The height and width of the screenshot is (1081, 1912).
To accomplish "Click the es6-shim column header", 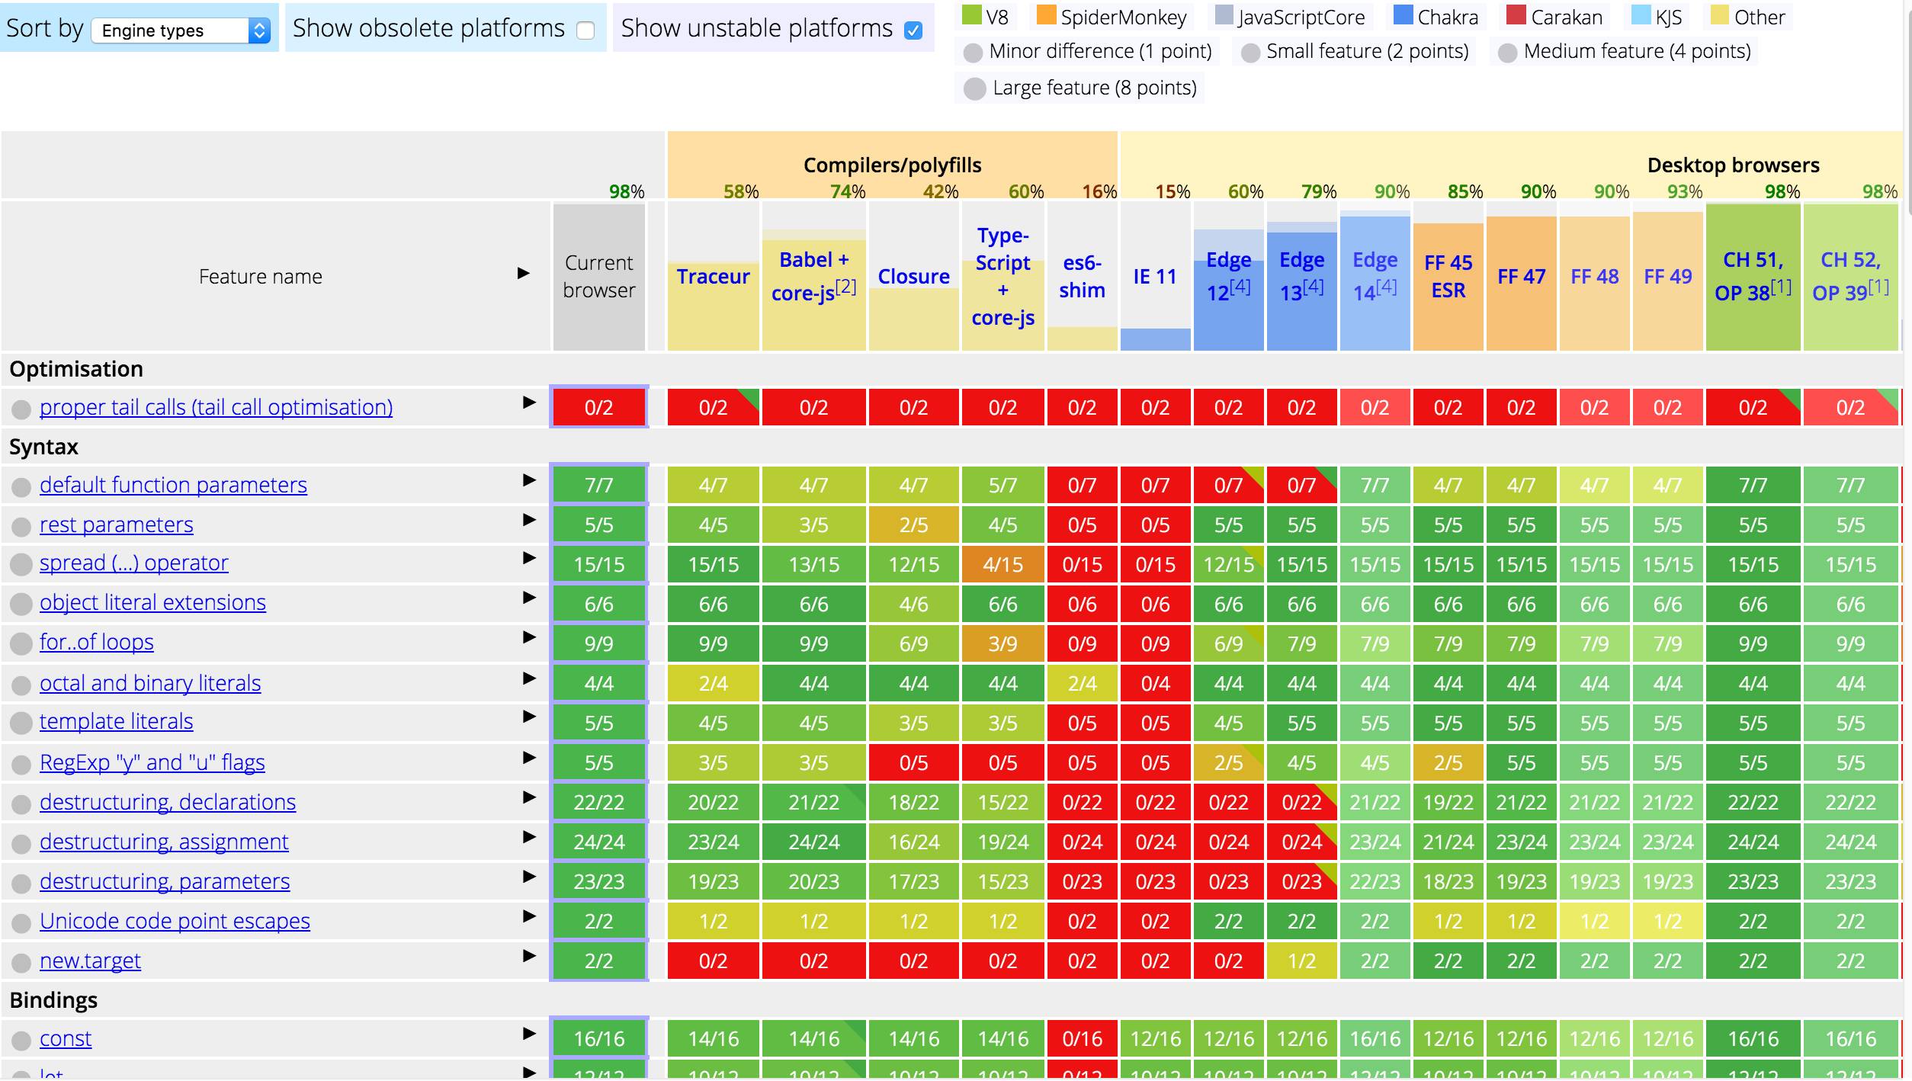I will (x=1082, y=276).
